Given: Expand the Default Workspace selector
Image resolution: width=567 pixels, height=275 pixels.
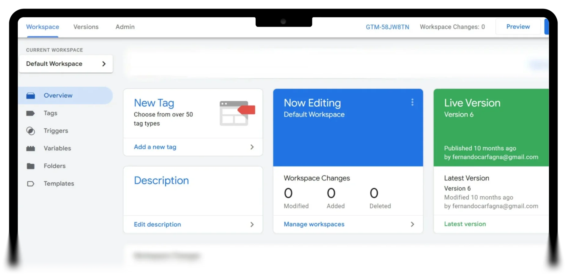Looking at the screenshot, I should (x=66, y=64).
